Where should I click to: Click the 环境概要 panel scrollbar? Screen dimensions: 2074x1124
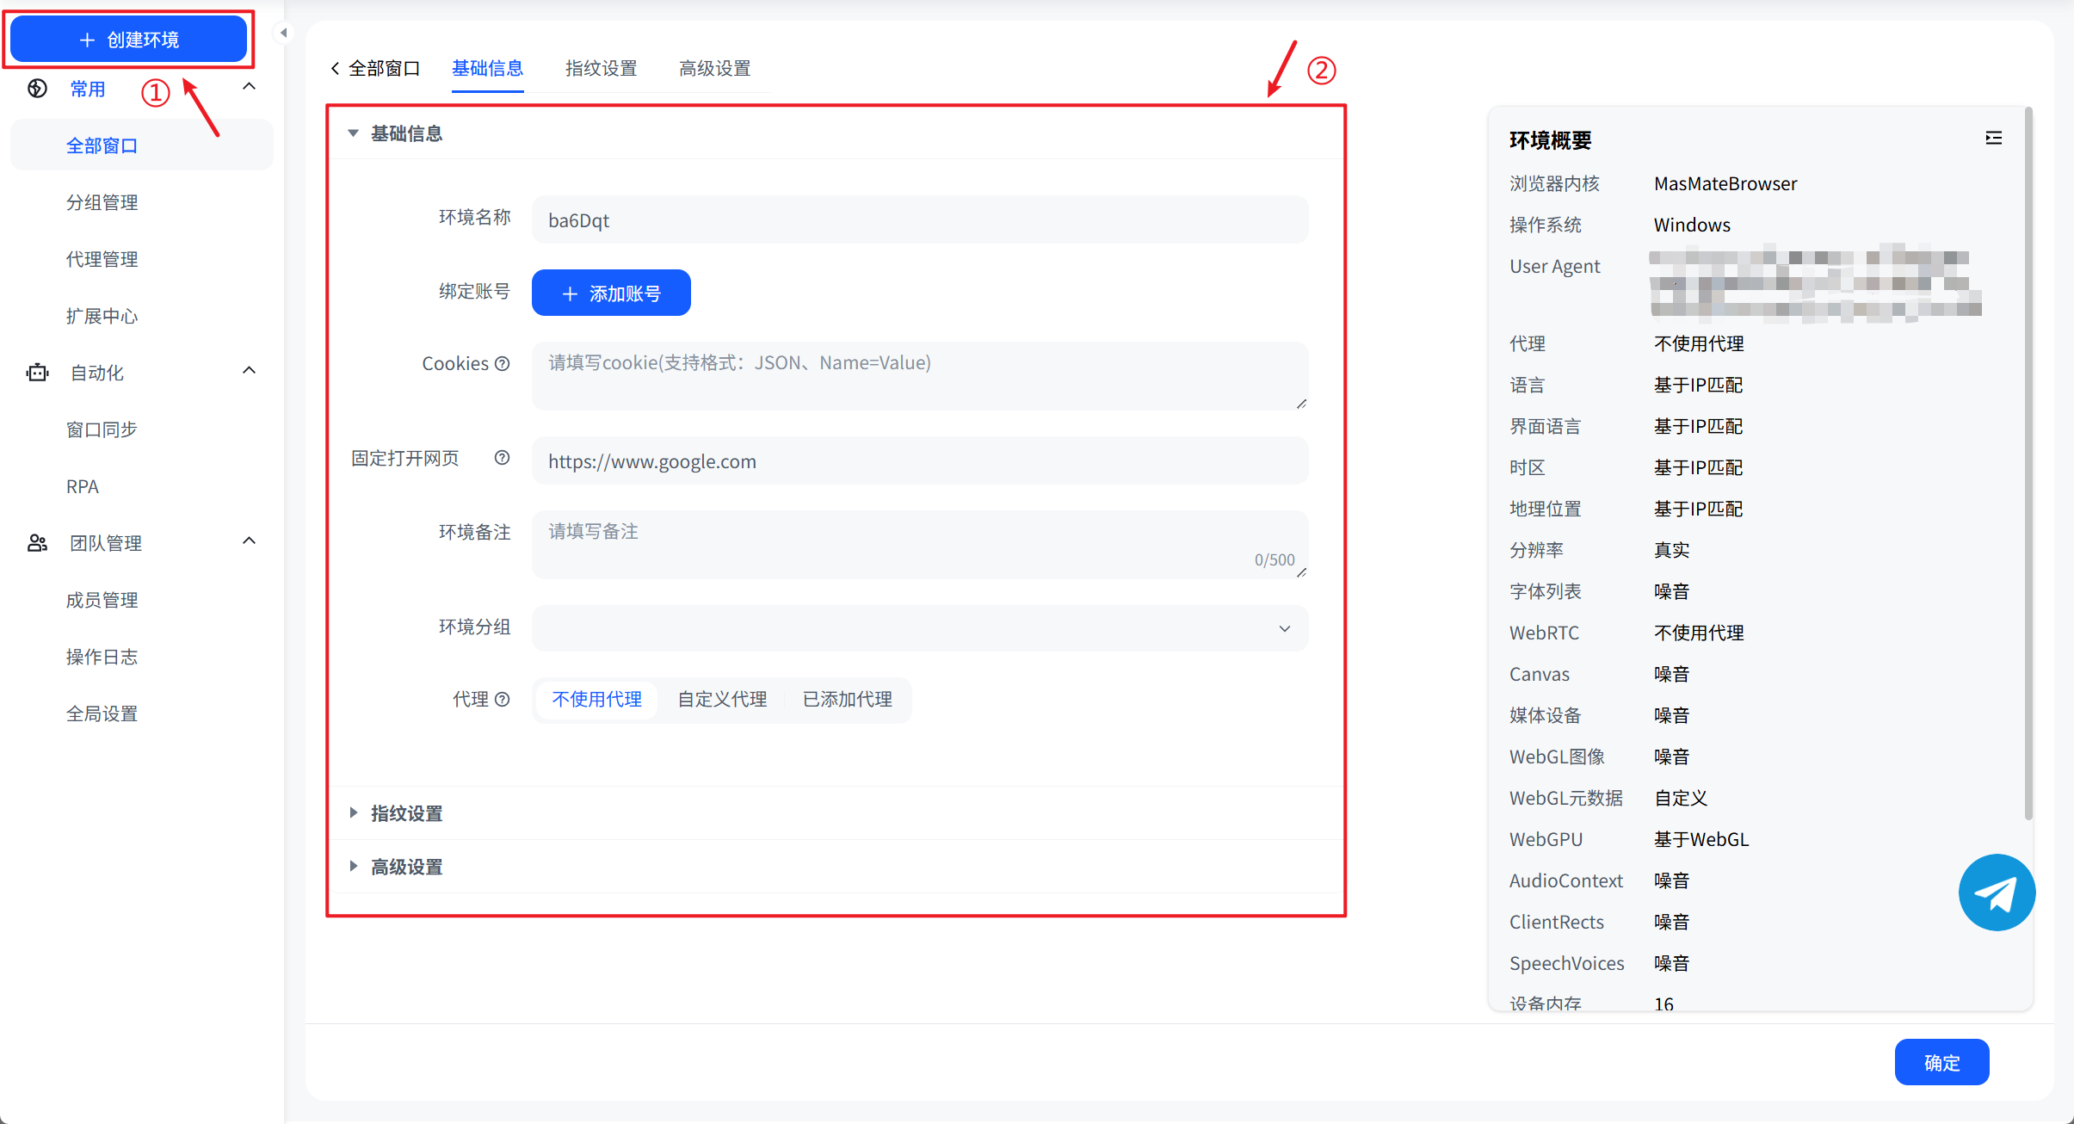point(2028,465)
